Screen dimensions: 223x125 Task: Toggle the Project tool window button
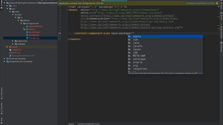point(1,5)
